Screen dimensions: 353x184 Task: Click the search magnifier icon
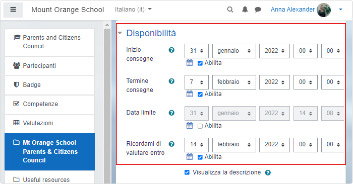pos(230,10)
